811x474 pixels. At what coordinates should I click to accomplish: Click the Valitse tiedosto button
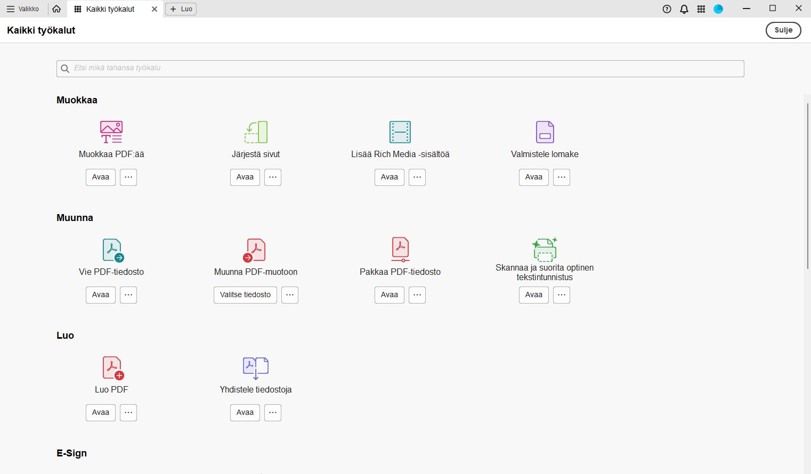[245, 295]
